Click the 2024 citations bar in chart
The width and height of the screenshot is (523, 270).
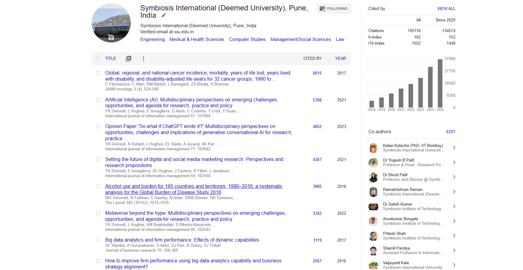pos(430,87)
